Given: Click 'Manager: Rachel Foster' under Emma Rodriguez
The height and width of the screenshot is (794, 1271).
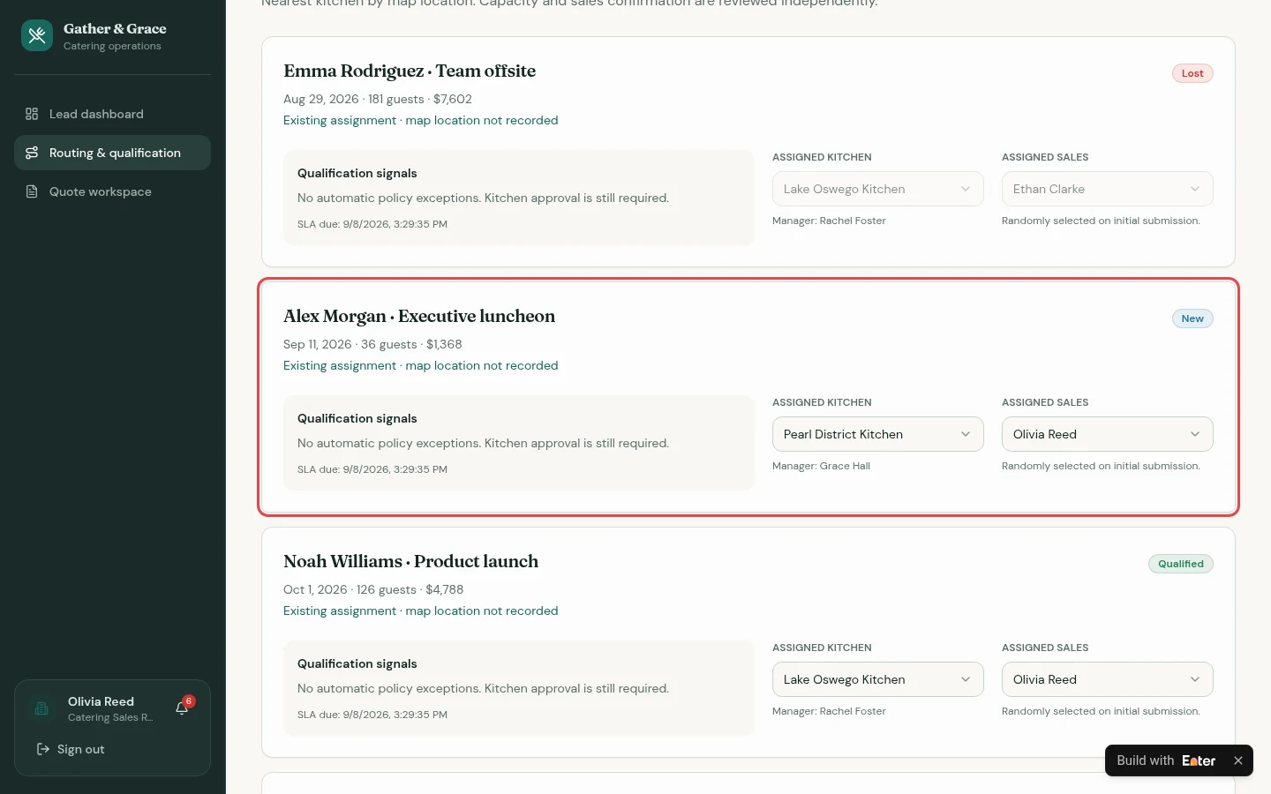Looking at the screenshot, I should 829,221.
